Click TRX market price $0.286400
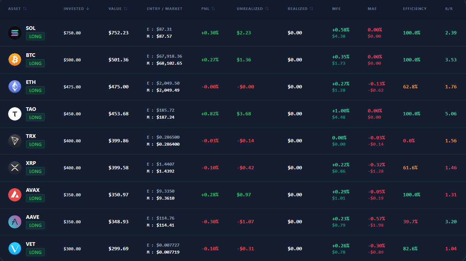 [x=168, y=144]
